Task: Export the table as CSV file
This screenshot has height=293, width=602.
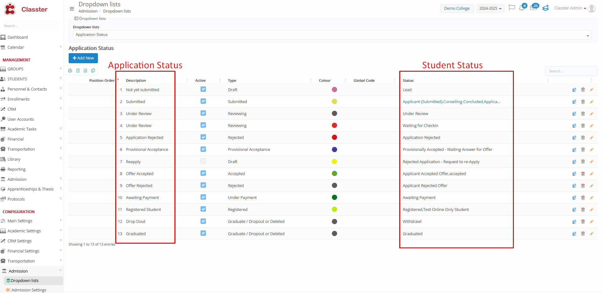Action: [85, 71]
